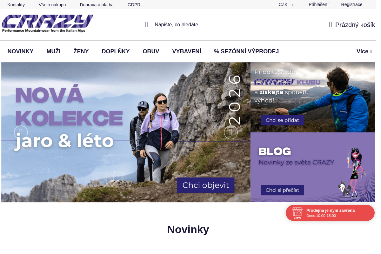Open the % SEZÓNNÍ VÝPRODEJ category

click(246, 51)
